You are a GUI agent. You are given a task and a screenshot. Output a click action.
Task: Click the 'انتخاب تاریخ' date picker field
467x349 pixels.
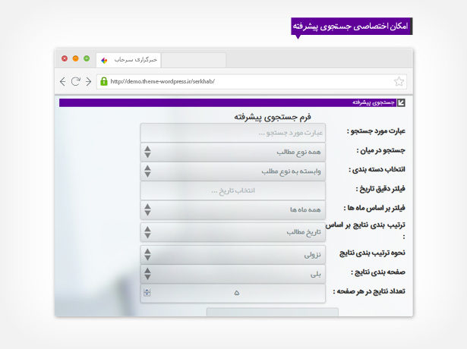(232, 190)
